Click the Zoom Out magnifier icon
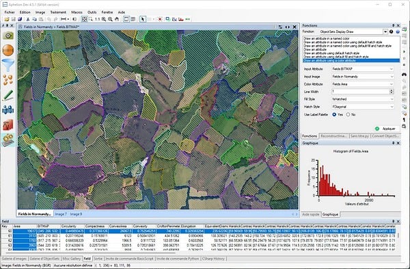Viewport: 410px width, 269px height. coord(110,19)
